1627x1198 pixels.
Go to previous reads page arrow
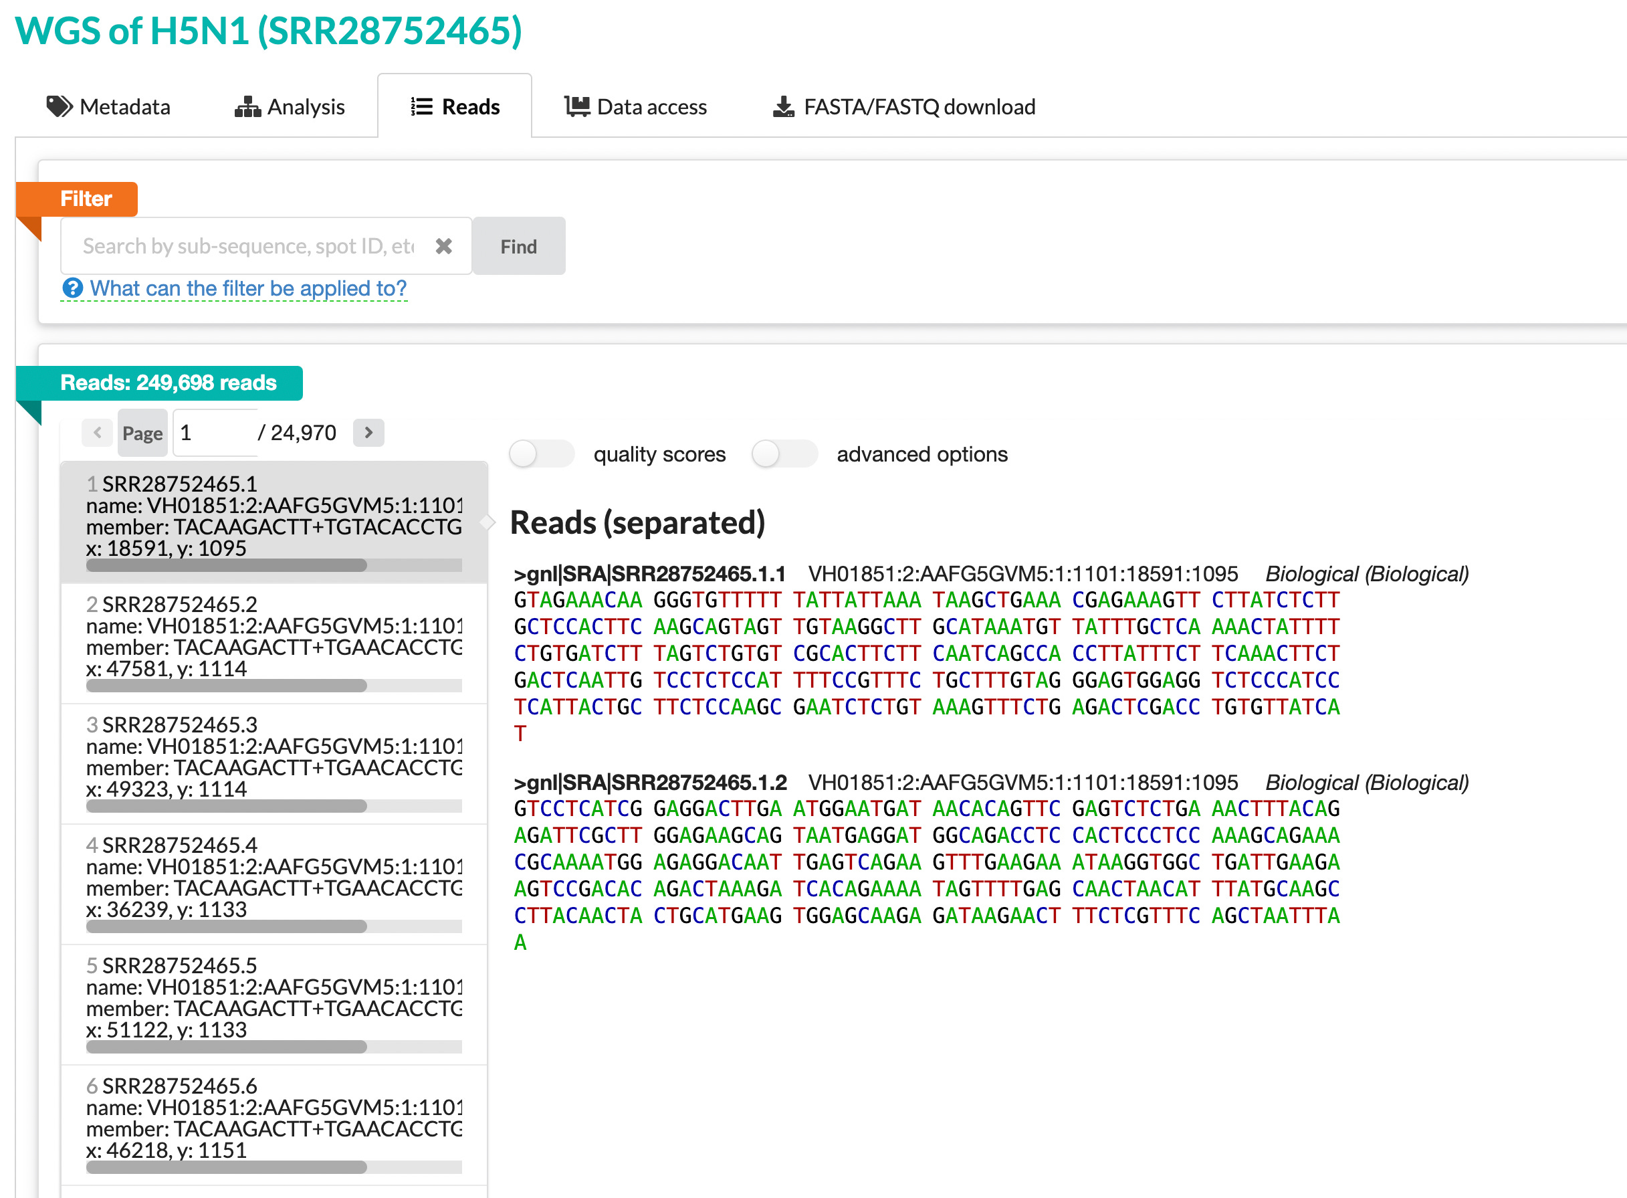(x=97, y=433)
